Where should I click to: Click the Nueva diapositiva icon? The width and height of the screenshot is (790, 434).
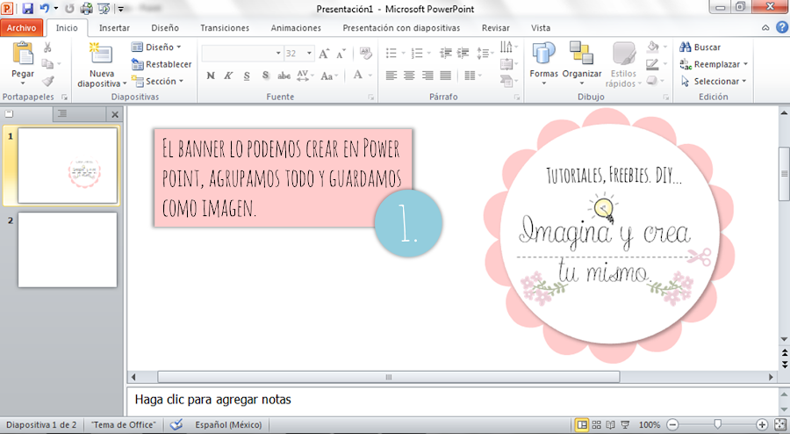(x=101, y=54)
